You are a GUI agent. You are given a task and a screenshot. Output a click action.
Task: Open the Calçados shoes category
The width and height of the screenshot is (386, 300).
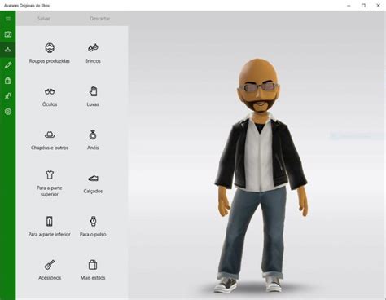coord(93,184)
